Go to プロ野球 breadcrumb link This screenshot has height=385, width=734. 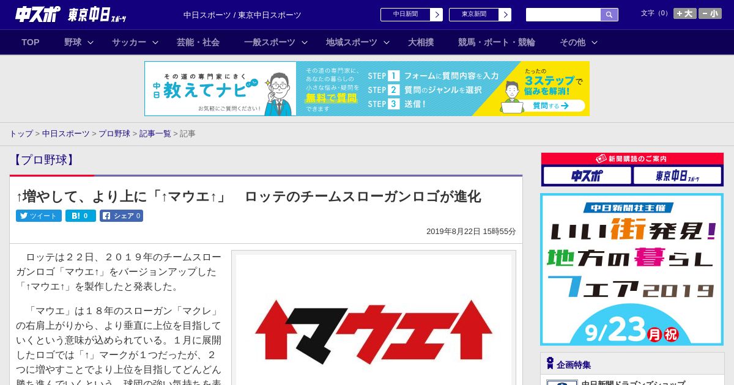[x=114, y=134]
